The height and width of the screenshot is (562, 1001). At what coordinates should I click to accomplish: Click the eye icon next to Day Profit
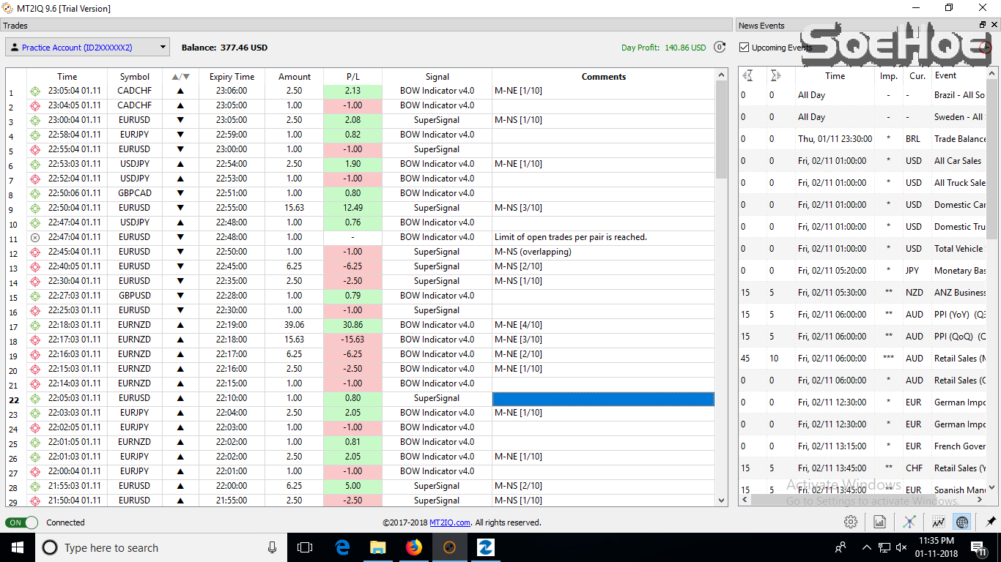point(719,47)
